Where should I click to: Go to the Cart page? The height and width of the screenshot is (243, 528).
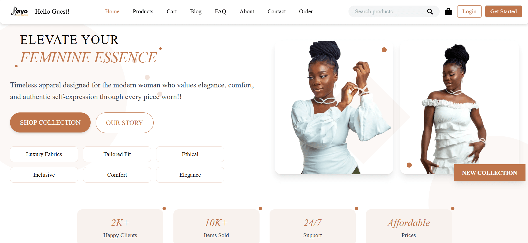(172, 11)
